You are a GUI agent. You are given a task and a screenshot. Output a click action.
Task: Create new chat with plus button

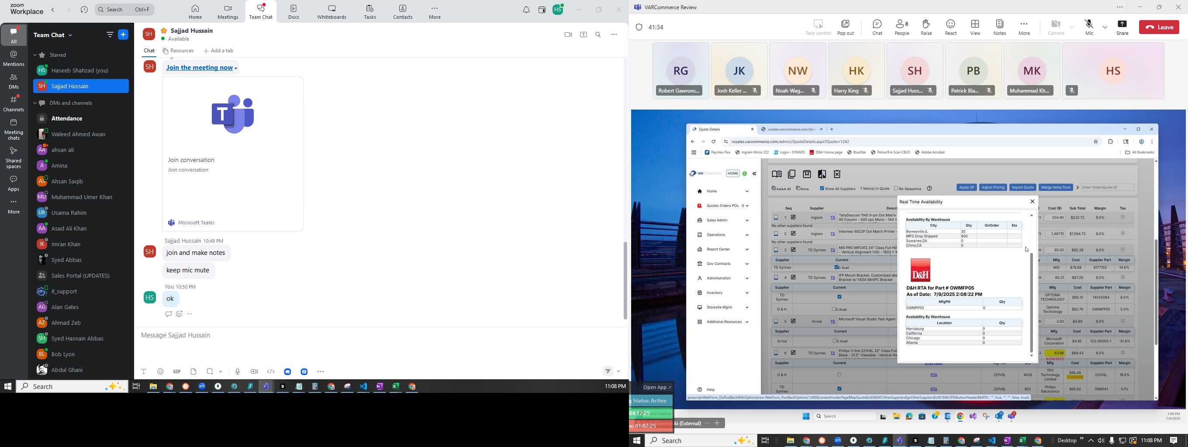(x=124, y=35)
